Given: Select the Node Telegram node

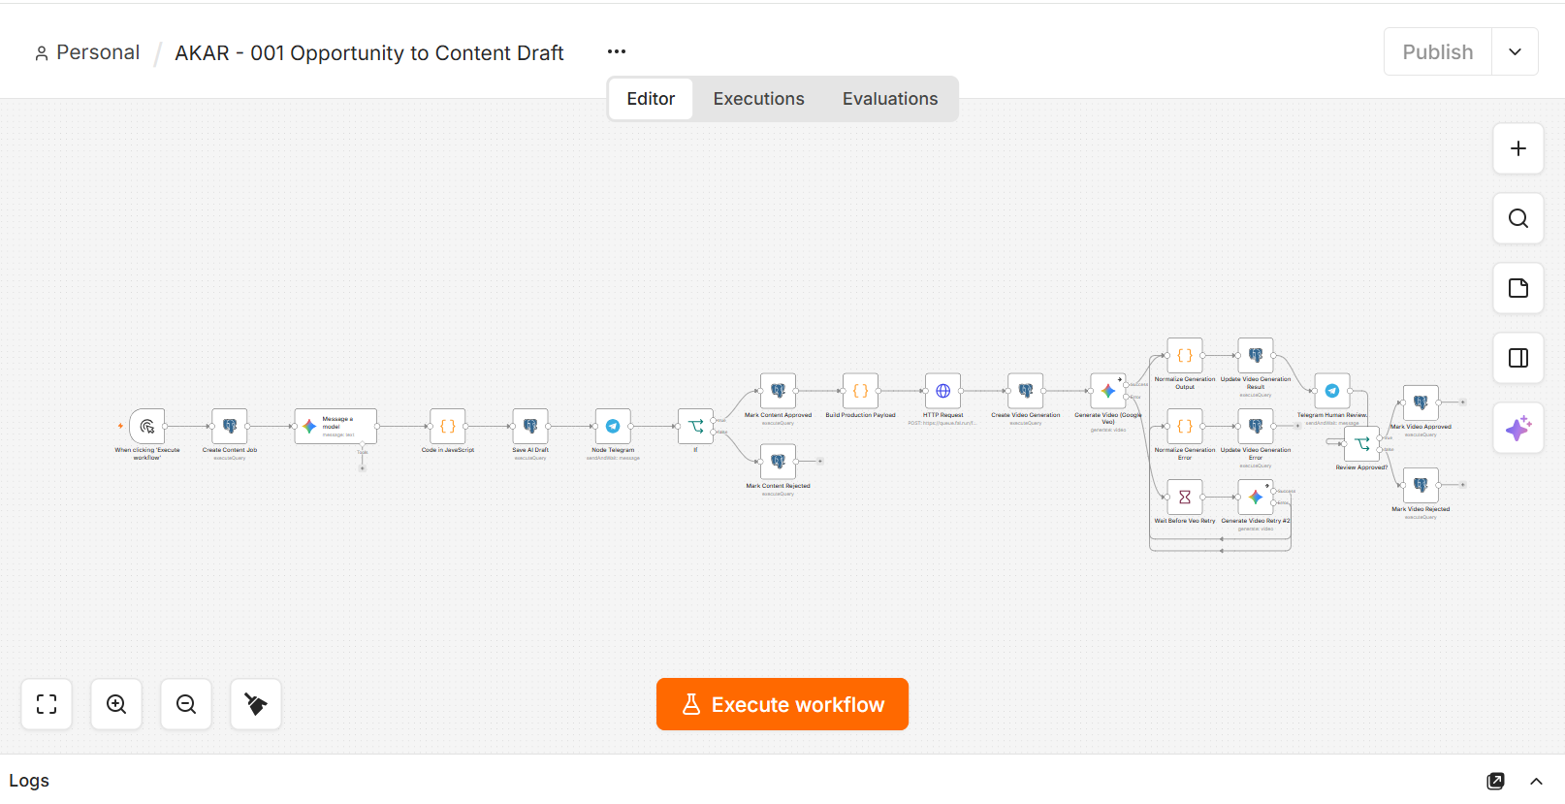Looking at the screenshot, I should click(x=613, y=426).
